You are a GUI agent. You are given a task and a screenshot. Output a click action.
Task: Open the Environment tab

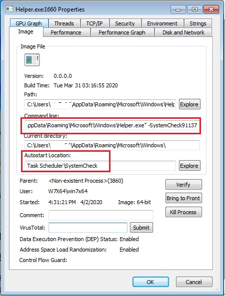click(162, 23)
